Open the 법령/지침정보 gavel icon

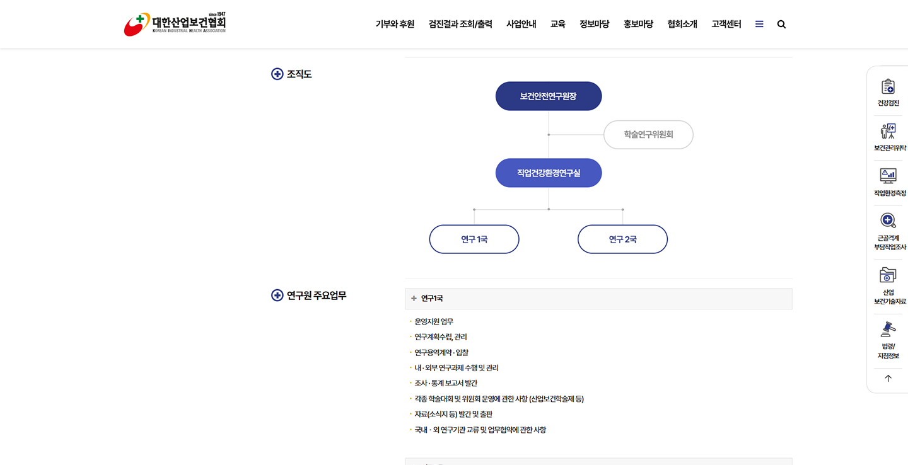pos(888,330)
